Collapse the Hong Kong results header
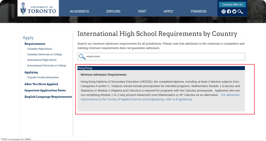 pyautogui.click(x=161, y=68)
